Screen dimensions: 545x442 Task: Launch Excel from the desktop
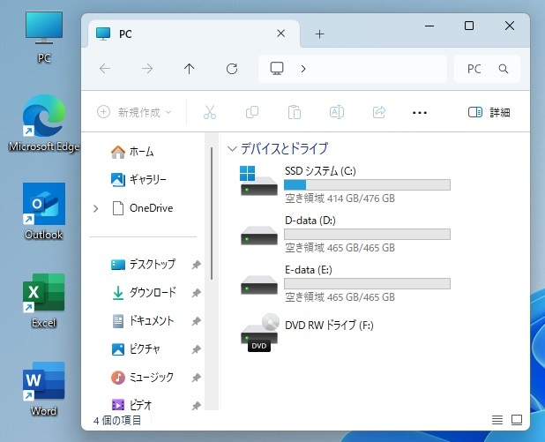click(44, 301)
